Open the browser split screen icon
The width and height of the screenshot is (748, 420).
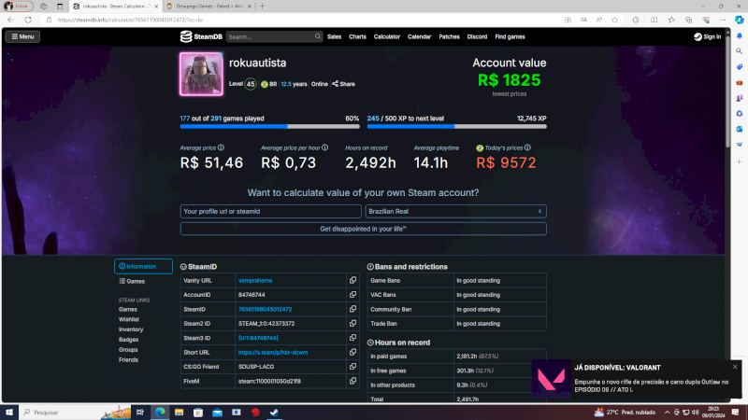[654, 20]
